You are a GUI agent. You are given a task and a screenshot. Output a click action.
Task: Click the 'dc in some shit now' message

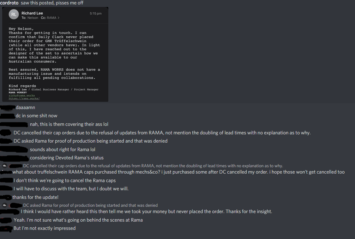[36, 116]
